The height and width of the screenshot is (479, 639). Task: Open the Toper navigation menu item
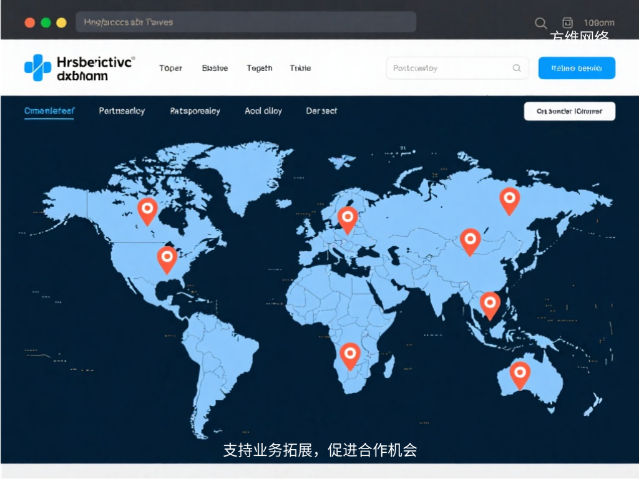[170, 69]
